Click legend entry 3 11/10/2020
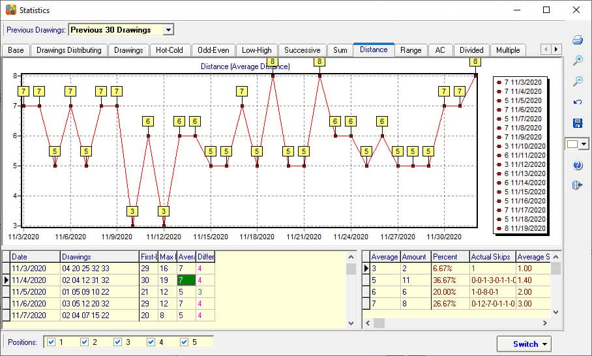The width and height of the screenshot is (592, 356). 521,146
